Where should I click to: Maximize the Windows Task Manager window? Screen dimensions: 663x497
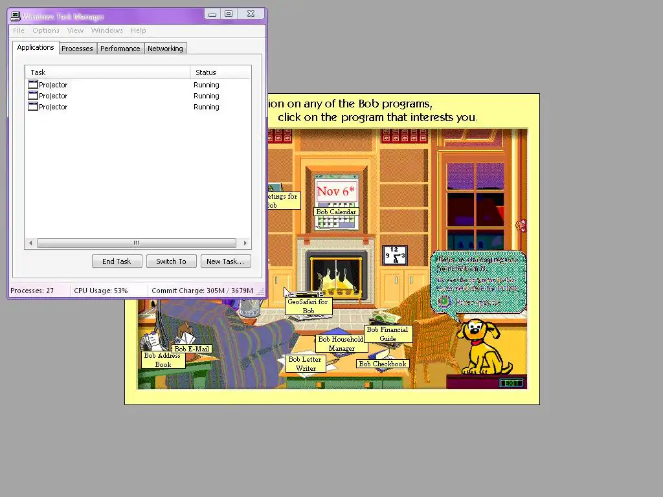(x=229, y=14)
